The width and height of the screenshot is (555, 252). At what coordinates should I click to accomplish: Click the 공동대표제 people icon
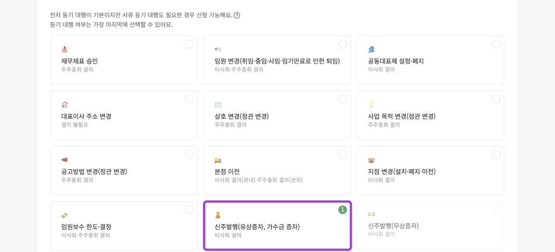pos(371,49)
